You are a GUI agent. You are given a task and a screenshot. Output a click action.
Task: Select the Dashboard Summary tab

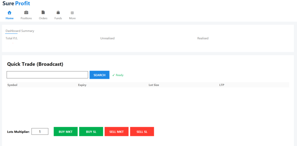20,31
